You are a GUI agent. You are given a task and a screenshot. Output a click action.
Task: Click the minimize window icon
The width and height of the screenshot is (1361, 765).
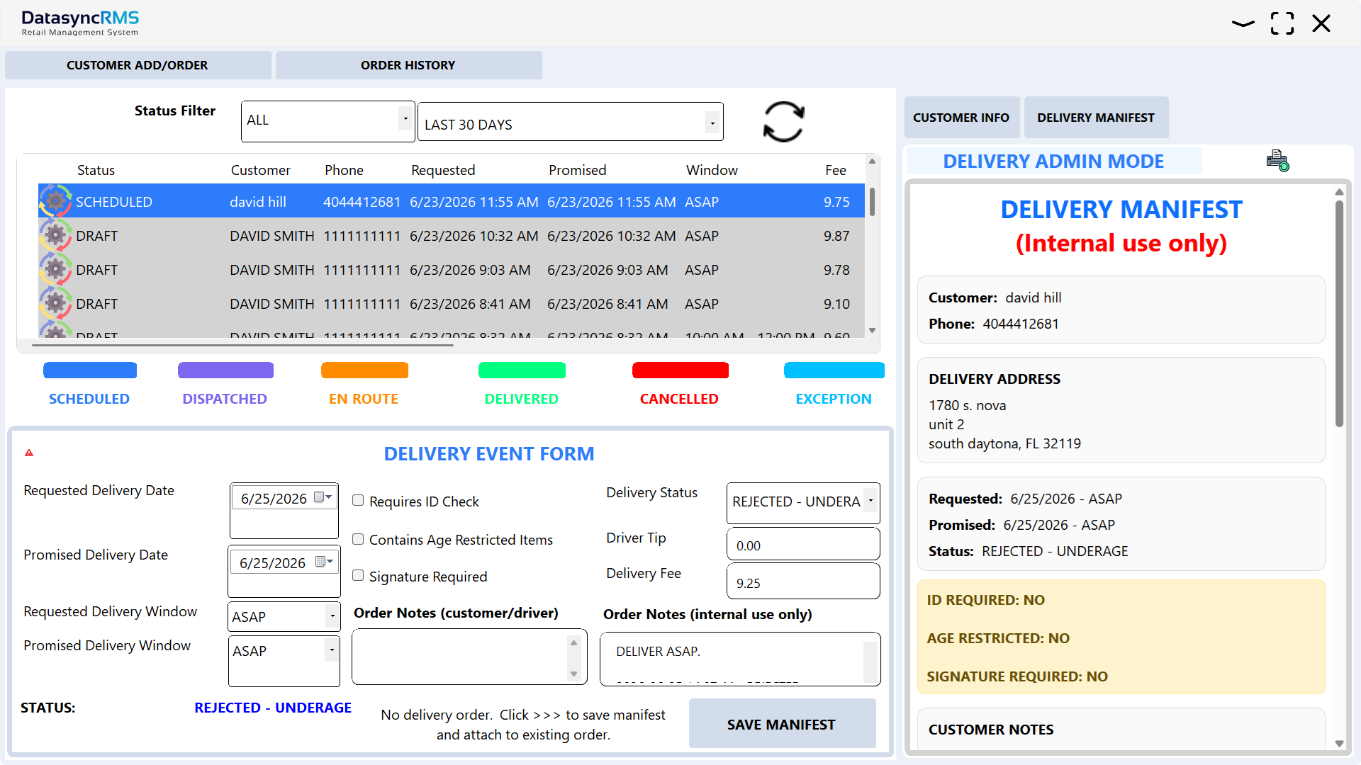point(1243,23)
